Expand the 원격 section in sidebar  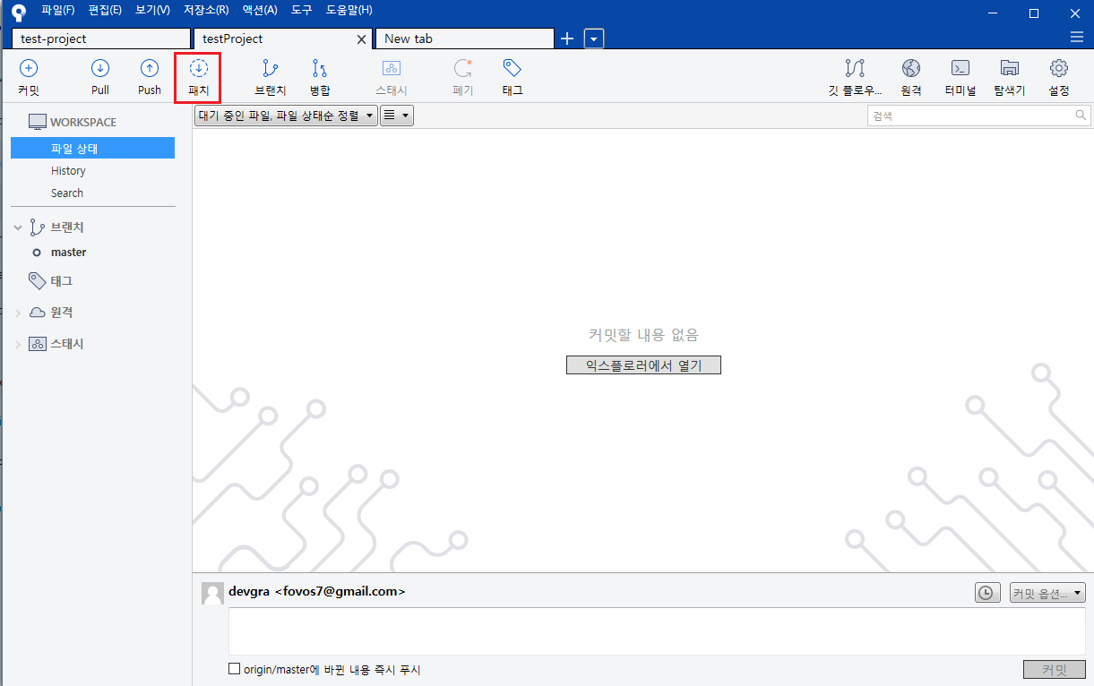pos(18,313)
